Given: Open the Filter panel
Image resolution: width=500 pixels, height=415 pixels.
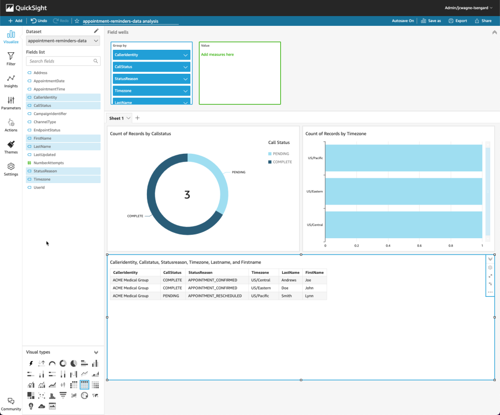Looking at the screenshot, I should (11, 58).
